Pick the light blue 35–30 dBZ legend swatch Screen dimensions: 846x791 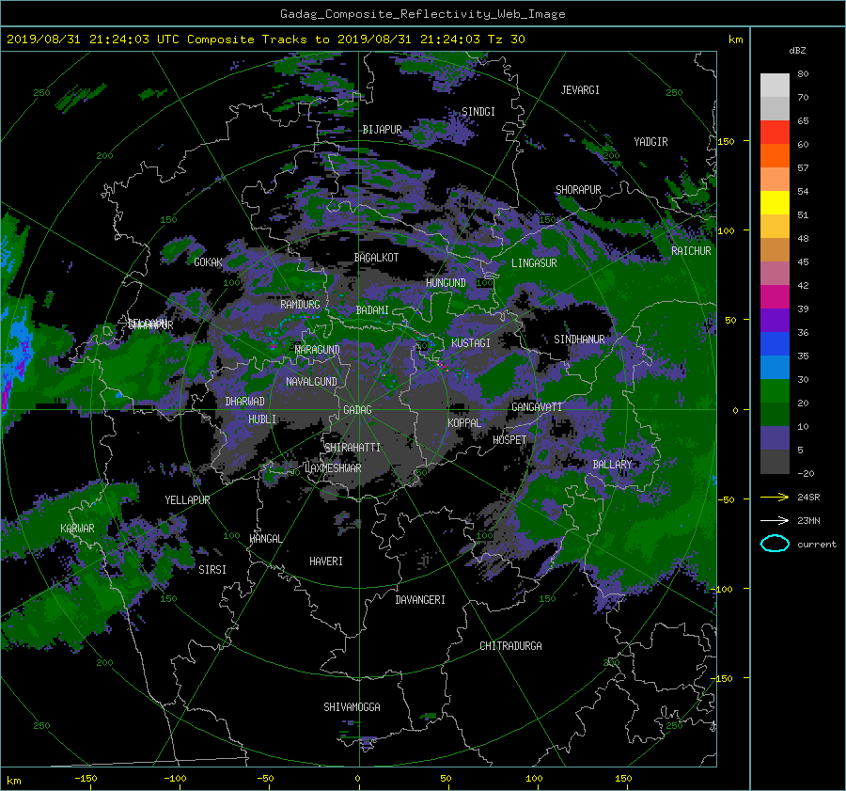tap(775, 368)
